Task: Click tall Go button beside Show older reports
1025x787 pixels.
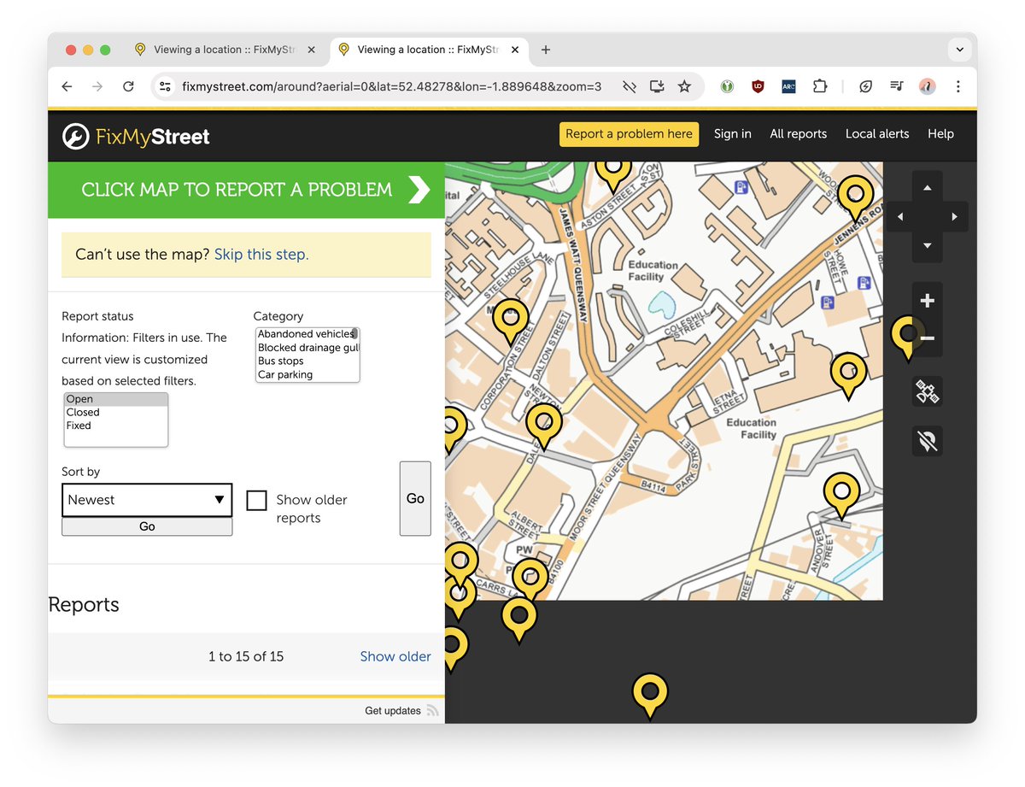Action: (415, 498)
